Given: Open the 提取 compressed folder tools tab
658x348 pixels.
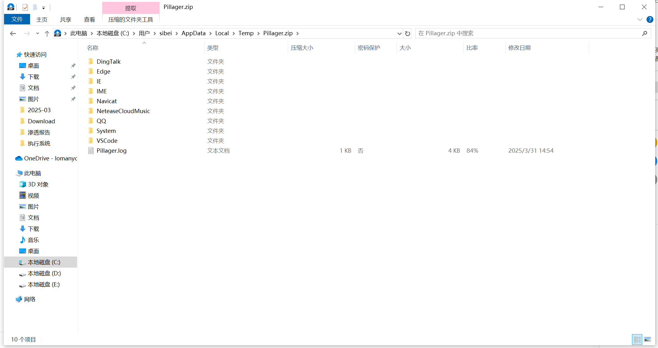Looking at the screenshot, I should tap(130, 8).
